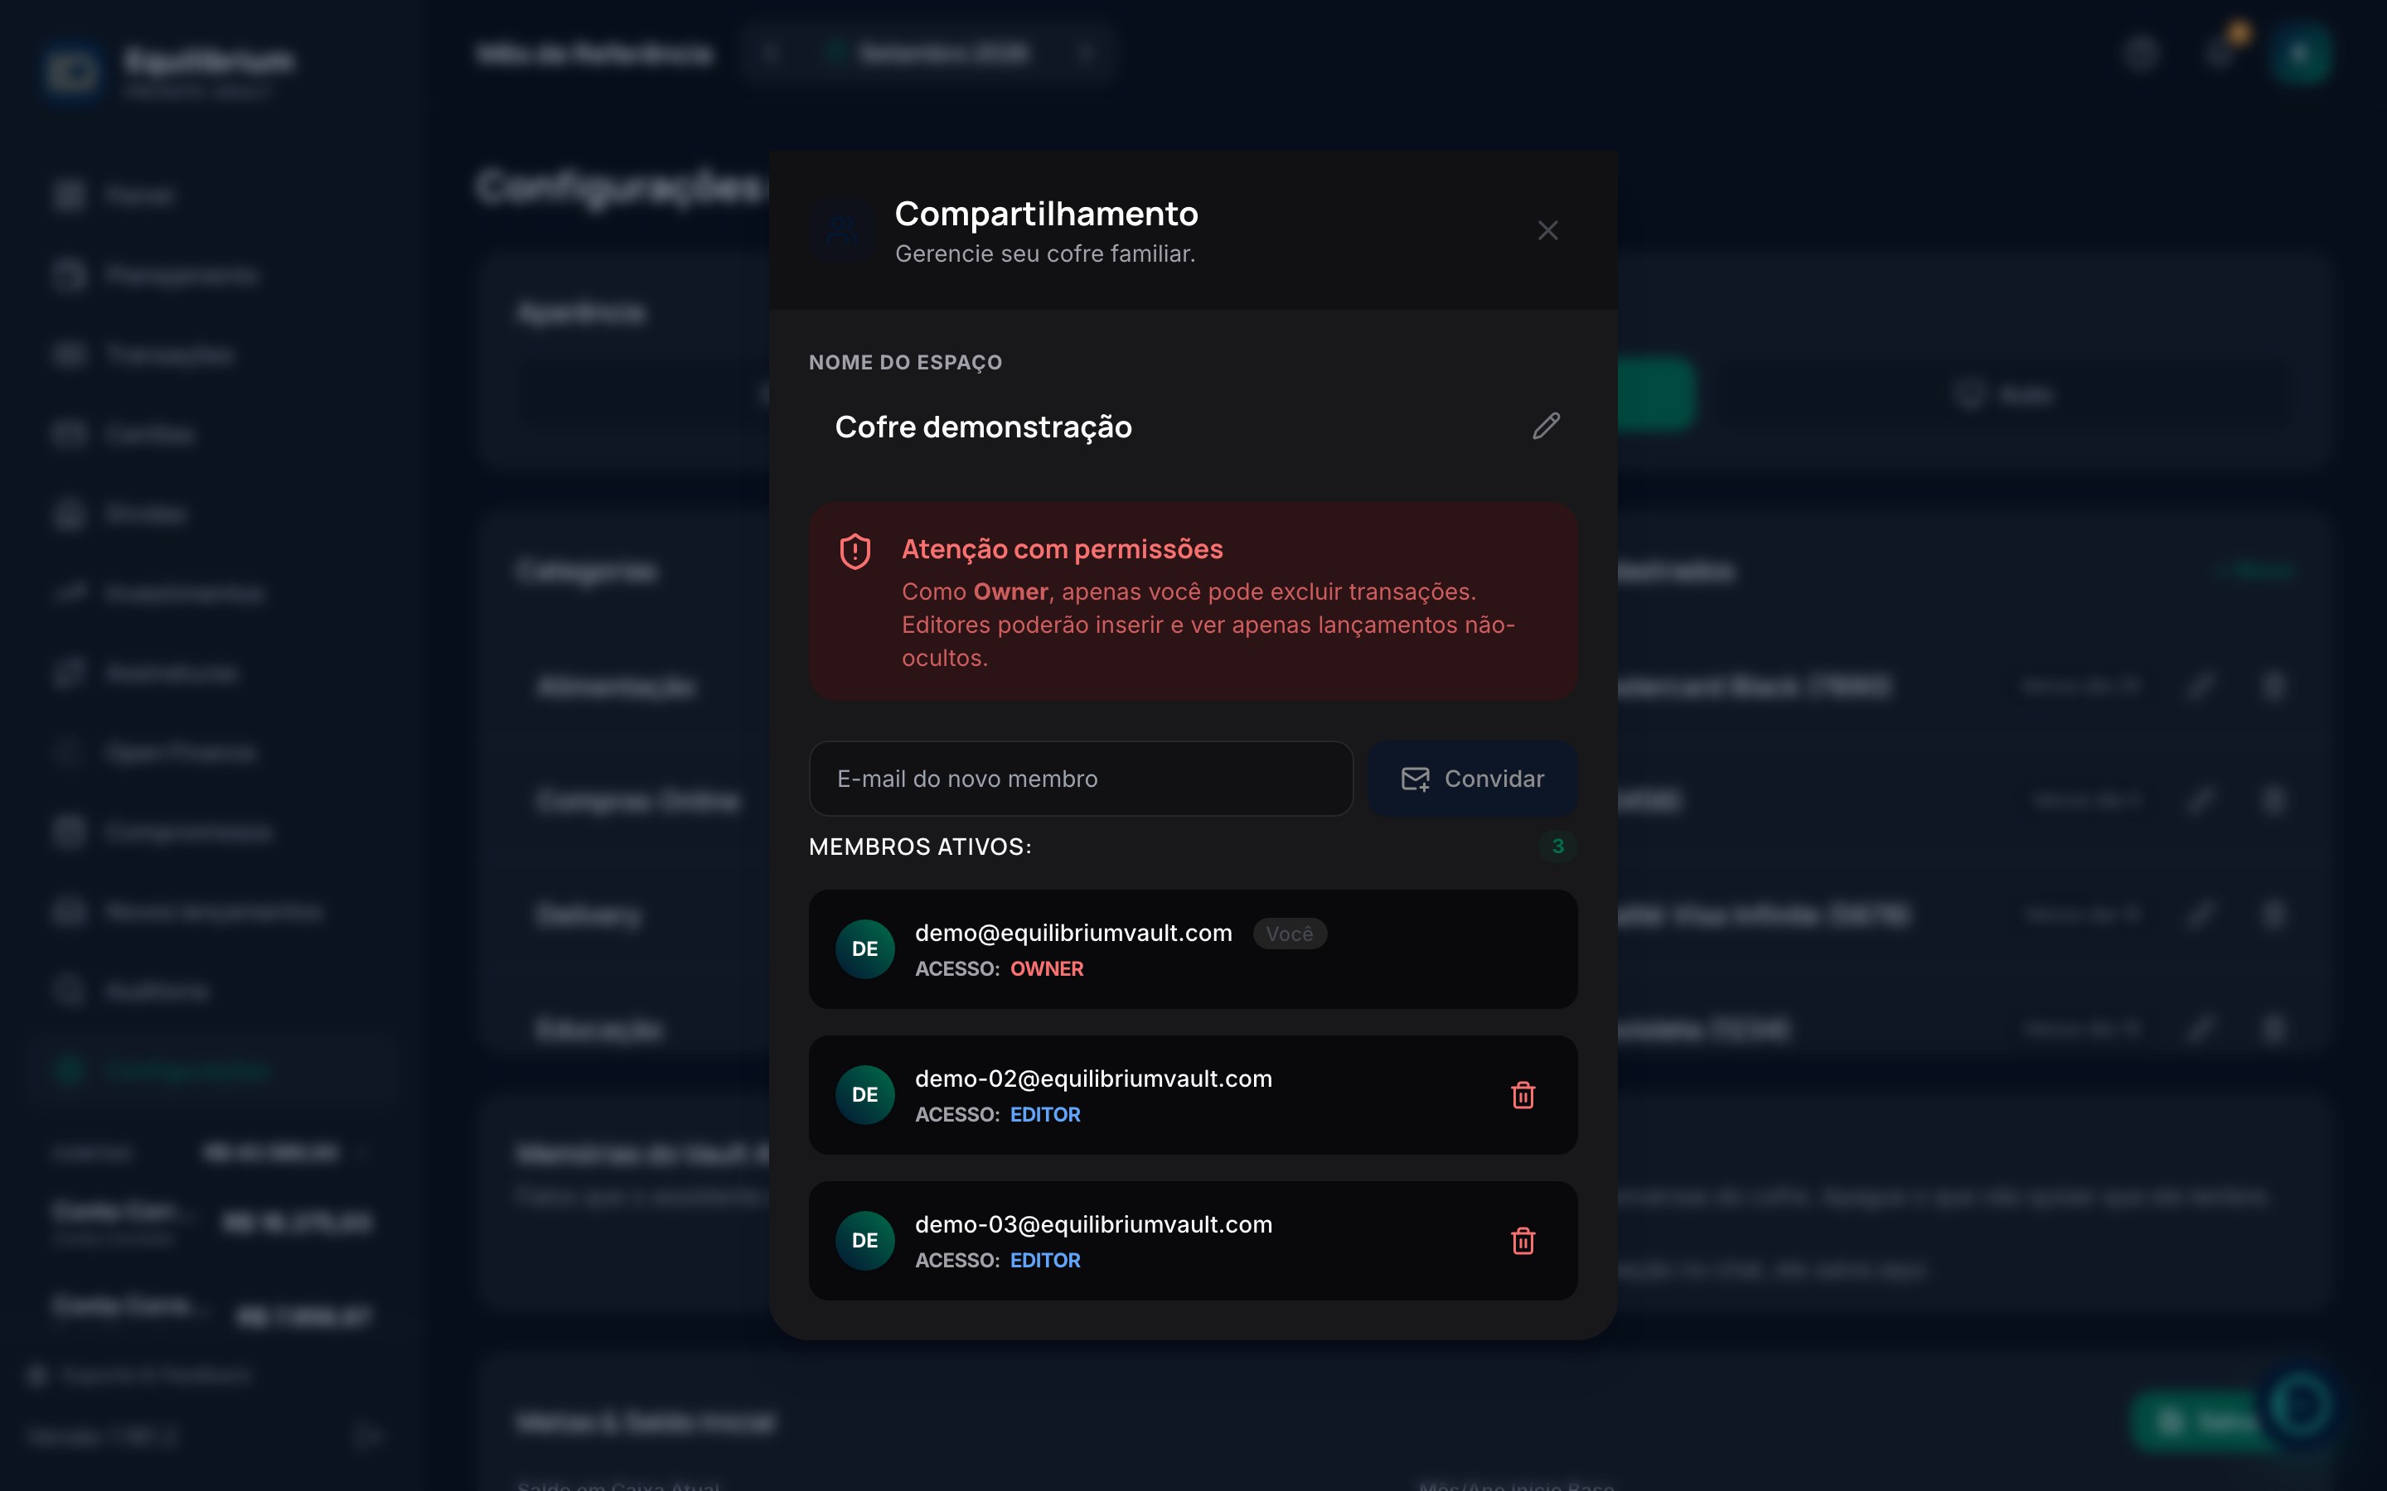Click the warning shield icon in the alert
Image resolution: width=2387 pixels, height=1491 pixels.
point(855,551)
